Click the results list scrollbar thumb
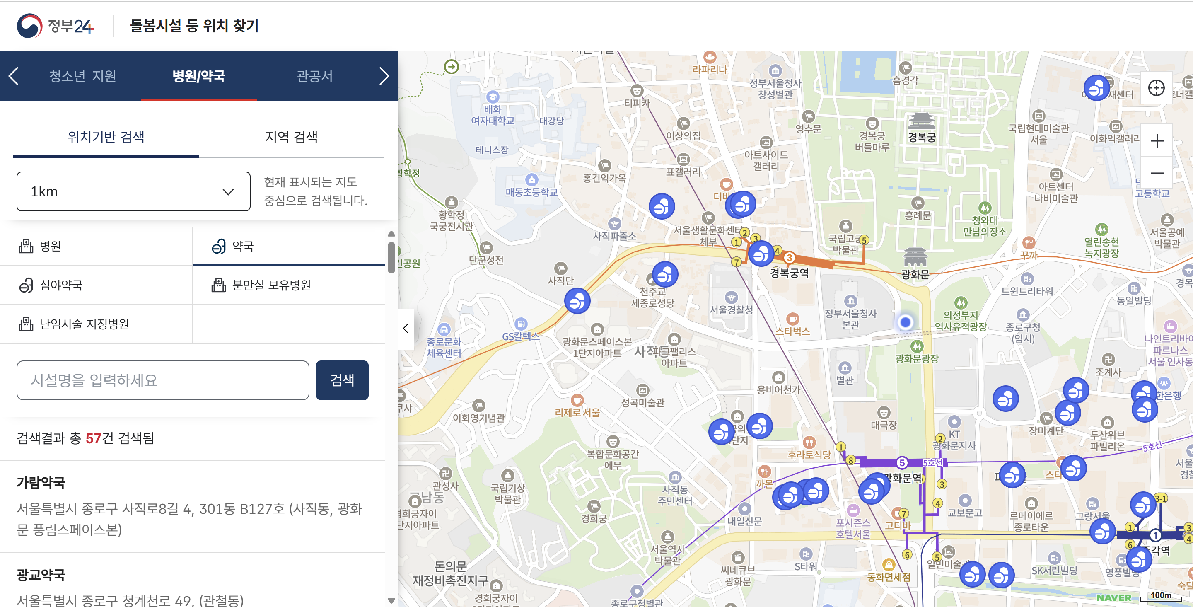 tap(391, 257)
